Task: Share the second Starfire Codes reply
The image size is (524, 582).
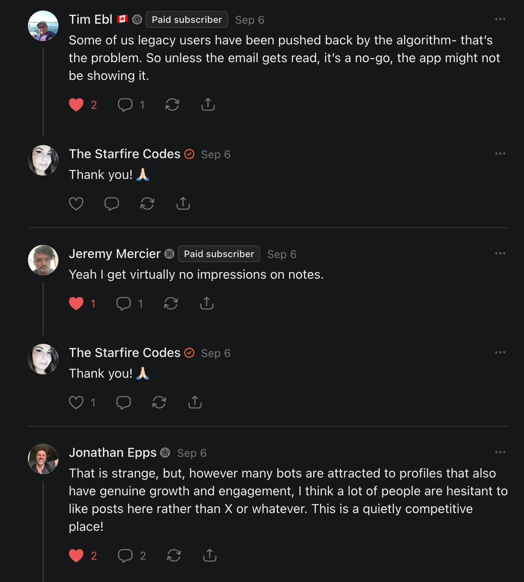Action: point(195,402)
